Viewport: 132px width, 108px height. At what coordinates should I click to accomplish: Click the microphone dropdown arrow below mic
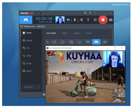point(75,22)
